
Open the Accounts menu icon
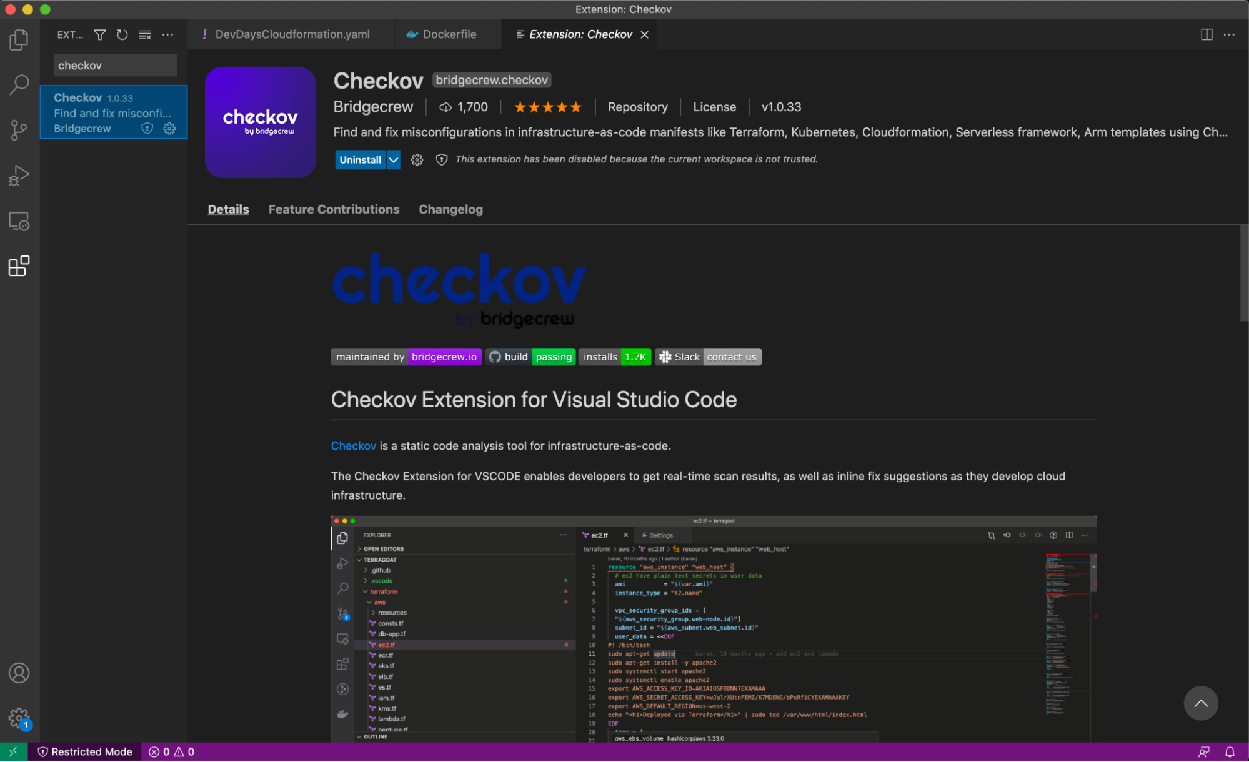pos(19,673)
